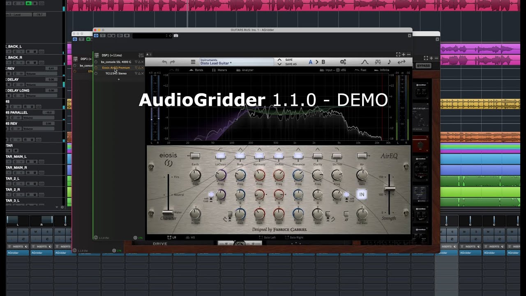Image resolution: width=526 pixels, height=296 pixels.
Task: Disable the UnRes band switch
Action: tap(279, 156)
